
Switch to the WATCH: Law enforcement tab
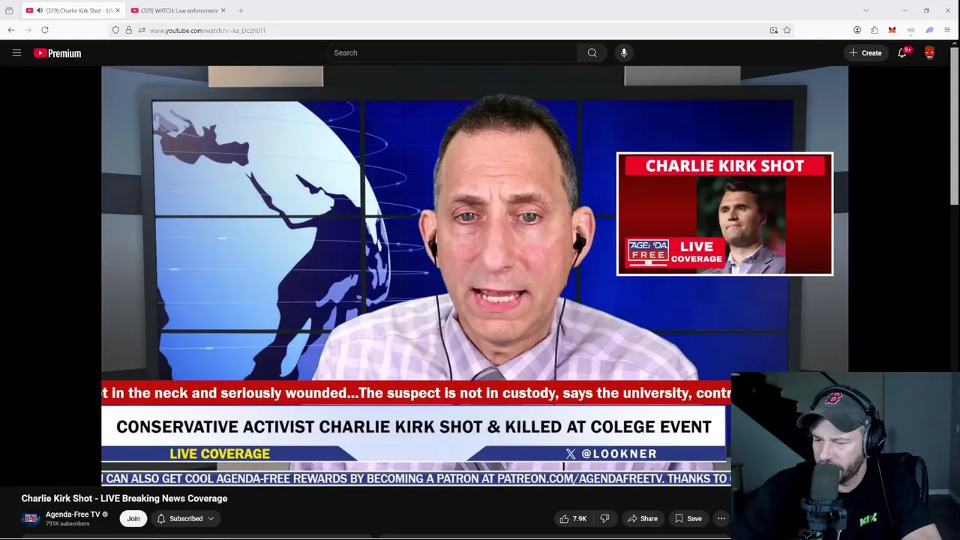(178, 10)
